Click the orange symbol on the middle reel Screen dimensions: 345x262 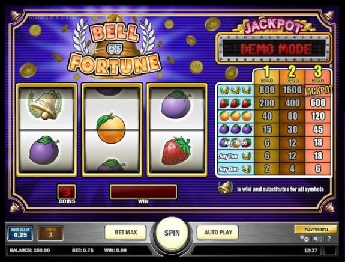tap(111, 129)
